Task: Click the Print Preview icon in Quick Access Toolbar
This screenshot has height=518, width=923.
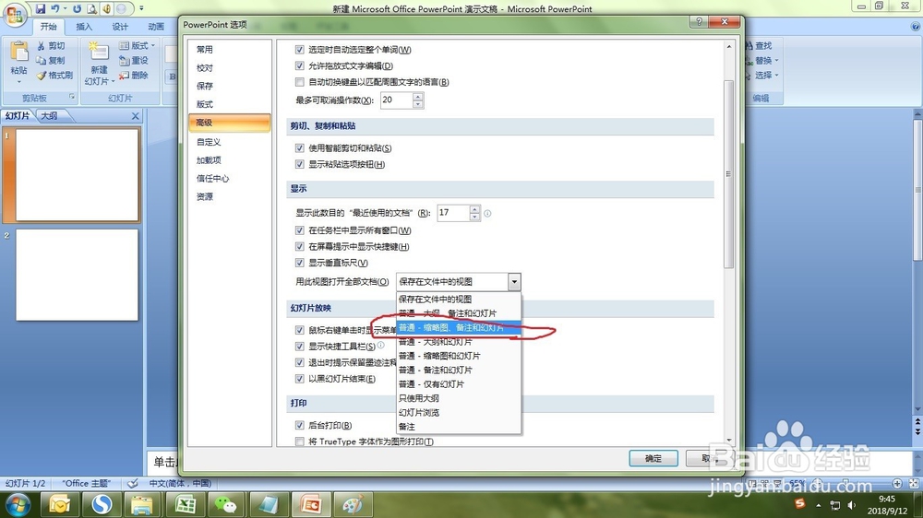Action: click(x=91, y=9)
